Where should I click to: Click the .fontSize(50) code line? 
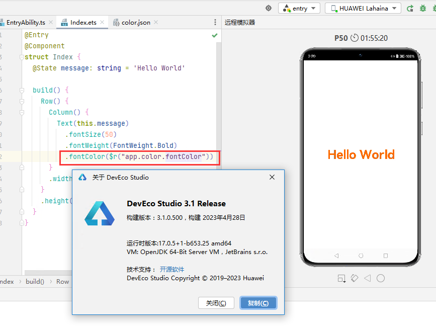coord(91,135)
